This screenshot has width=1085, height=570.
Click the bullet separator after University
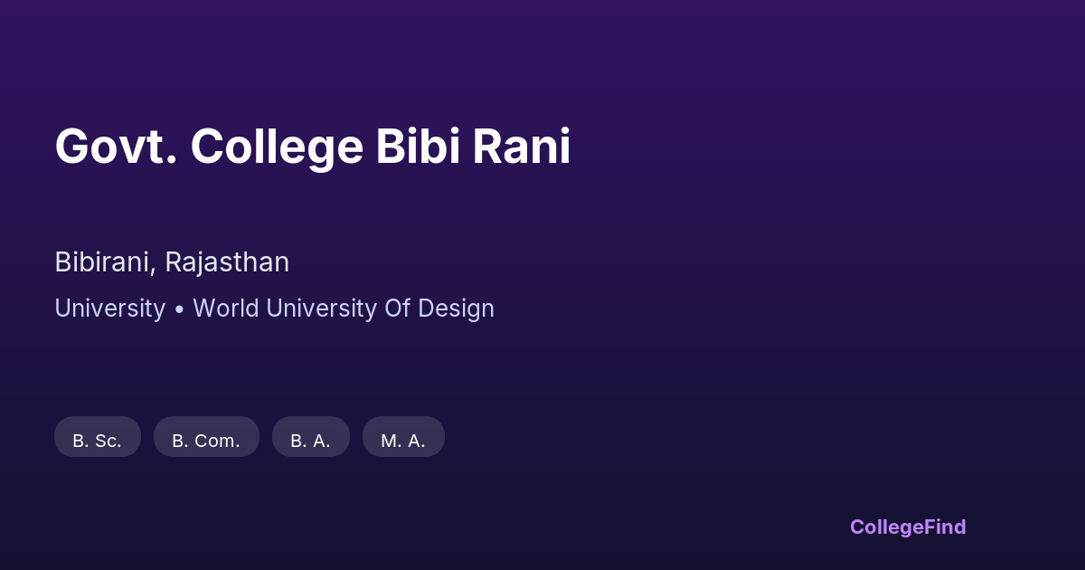[x=179, y=309]
